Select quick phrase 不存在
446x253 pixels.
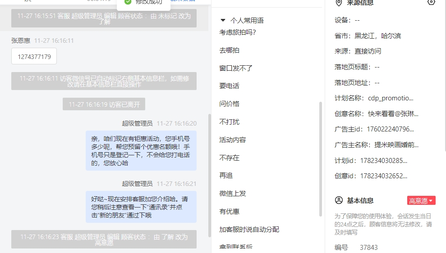pyautogui.click(x=229, y=158)
